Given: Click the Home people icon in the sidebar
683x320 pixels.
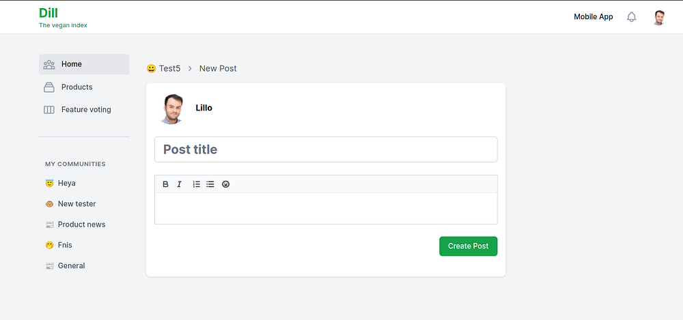Looking at the screenshot, I should pos(49,64).
